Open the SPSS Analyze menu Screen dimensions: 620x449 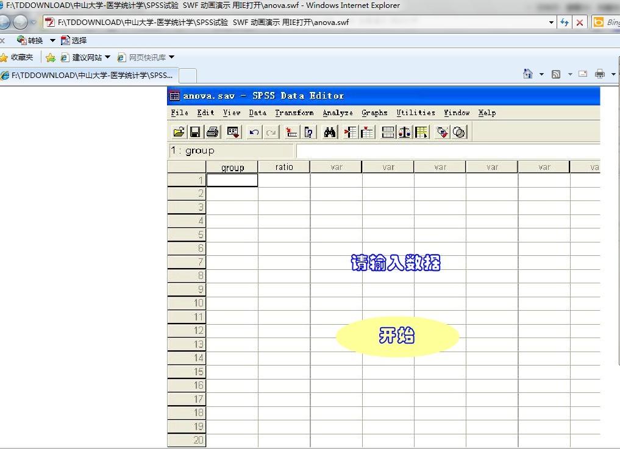tap(338, 113)
